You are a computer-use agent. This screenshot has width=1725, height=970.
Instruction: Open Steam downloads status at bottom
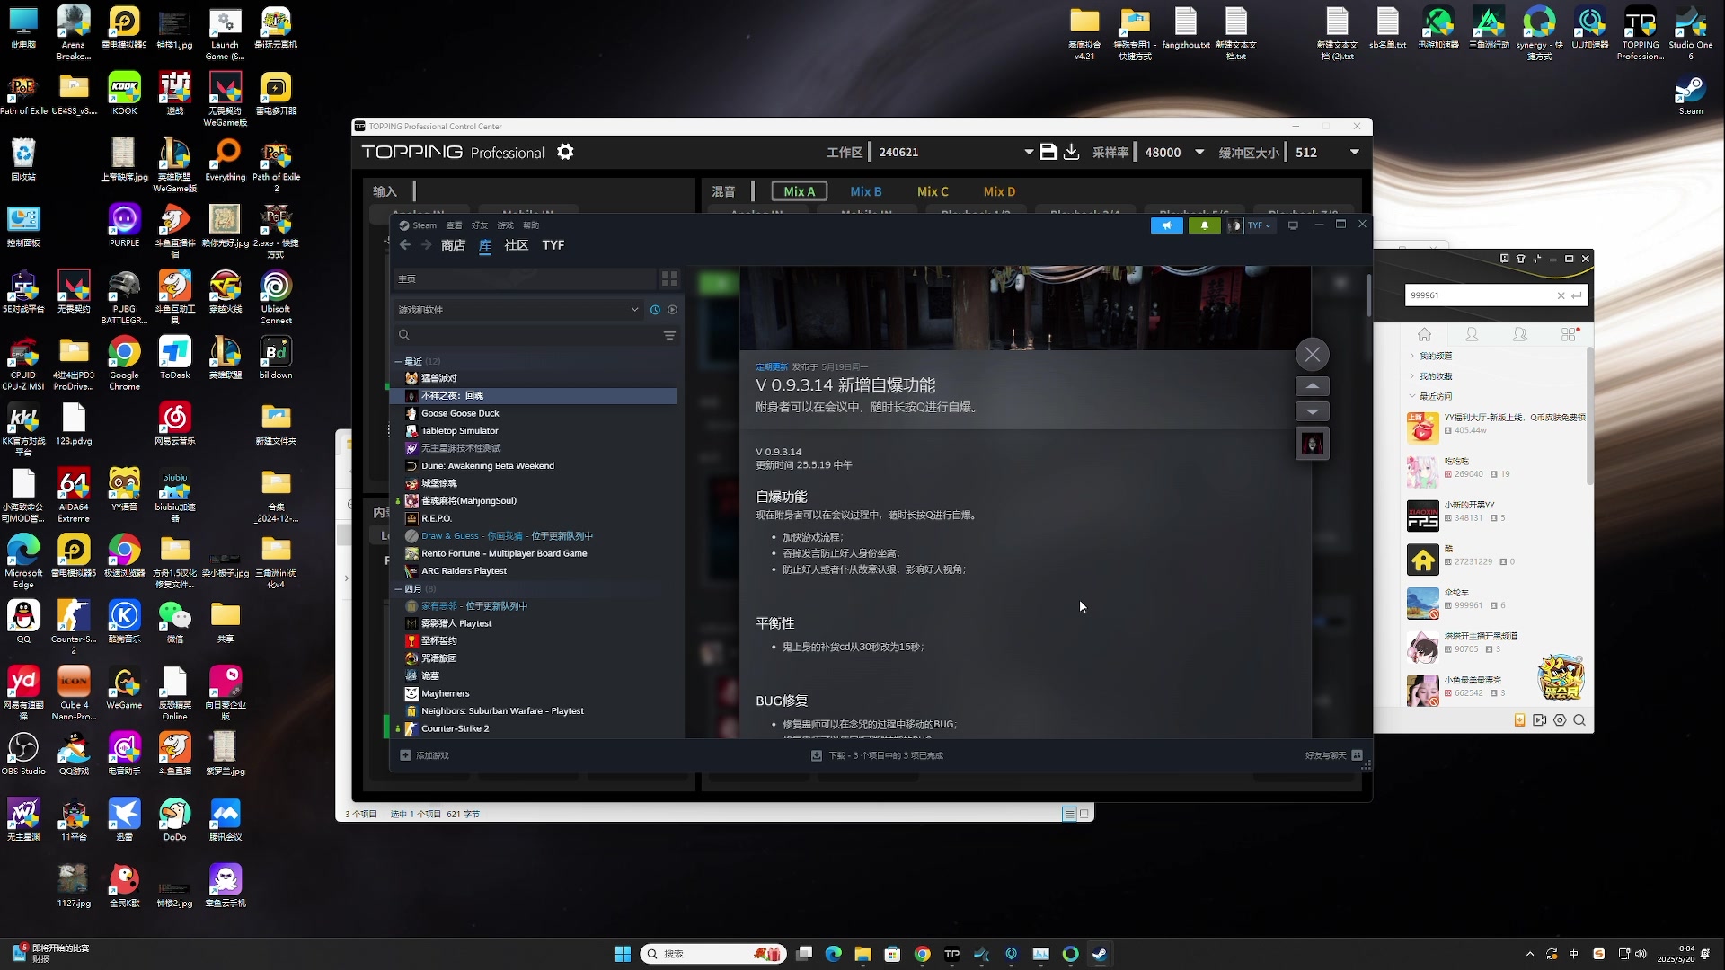(x=877, y=755)
